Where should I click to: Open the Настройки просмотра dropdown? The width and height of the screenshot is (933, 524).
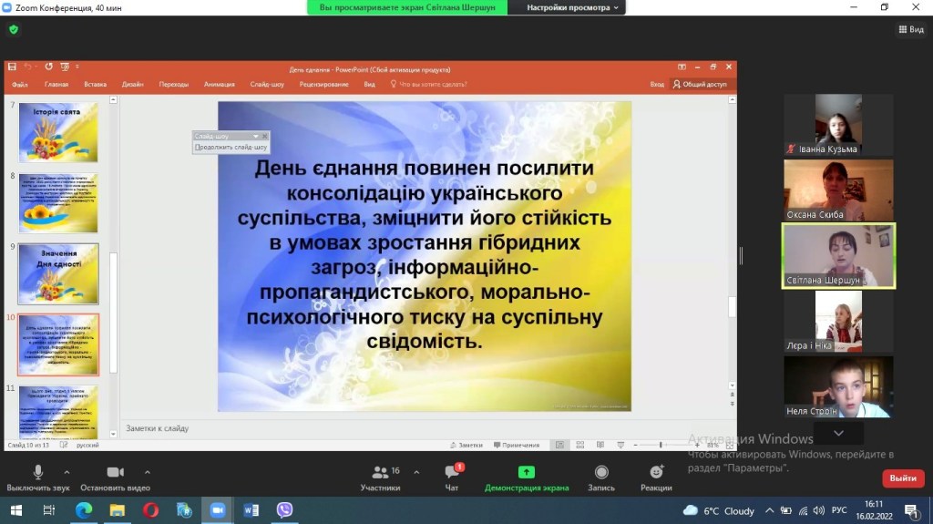point(574,7)
